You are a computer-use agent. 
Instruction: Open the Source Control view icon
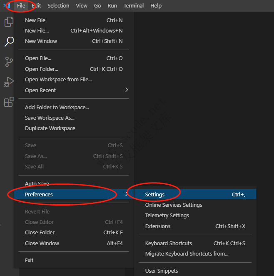pyautogui.click(x=9, y=62)
